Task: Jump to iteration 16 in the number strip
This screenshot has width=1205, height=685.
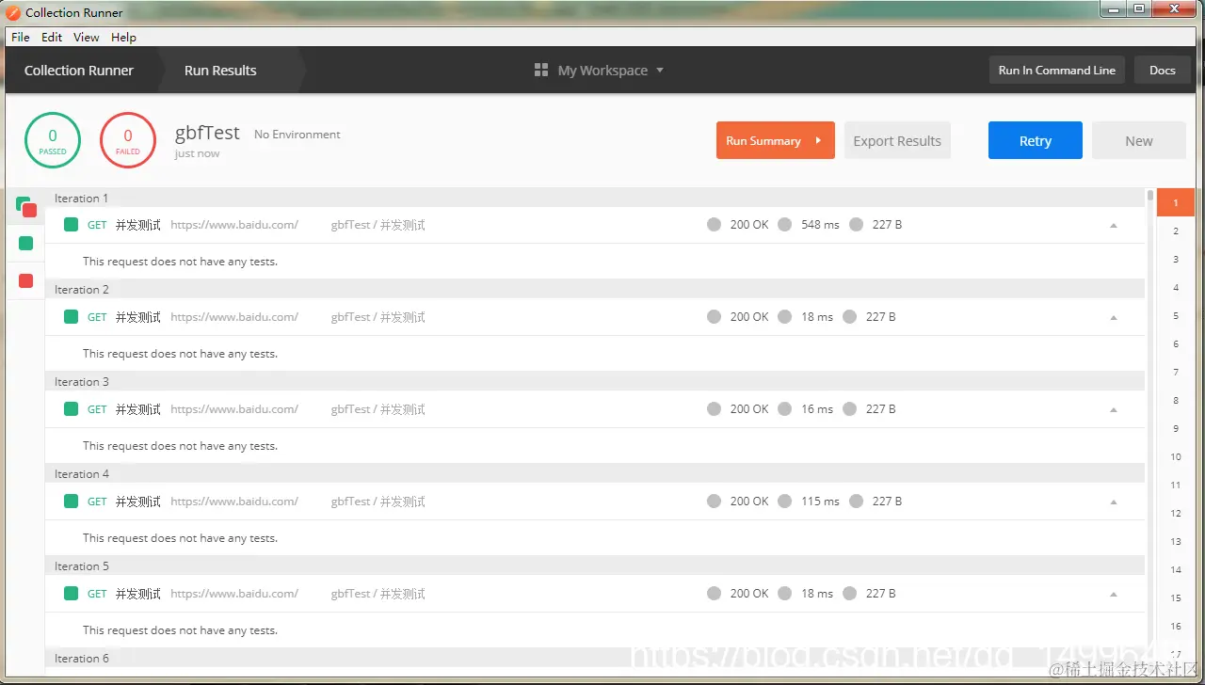Action: click(x=1176, y=626)
